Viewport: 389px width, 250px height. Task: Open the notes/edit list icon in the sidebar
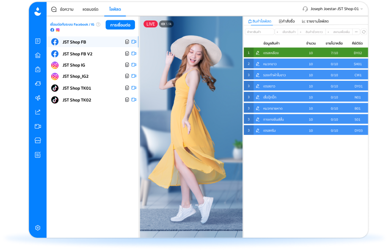coord(38,155)
